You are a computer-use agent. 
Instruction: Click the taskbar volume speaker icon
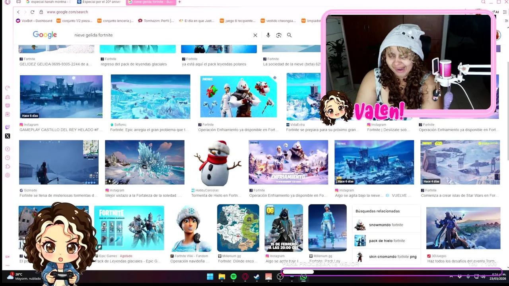point(483,276)
